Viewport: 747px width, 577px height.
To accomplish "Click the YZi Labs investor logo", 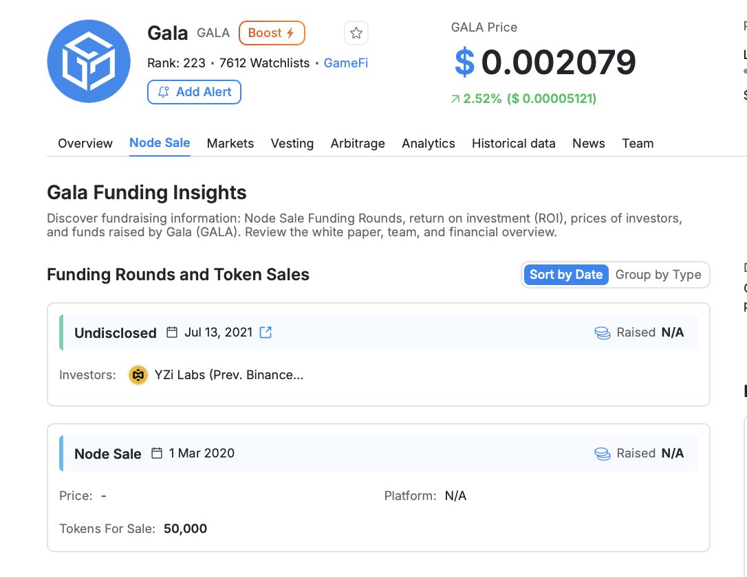I will click(138, 375).
